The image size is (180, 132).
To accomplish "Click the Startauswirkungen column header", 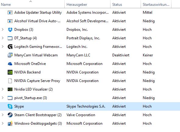I will click(156, 4).
